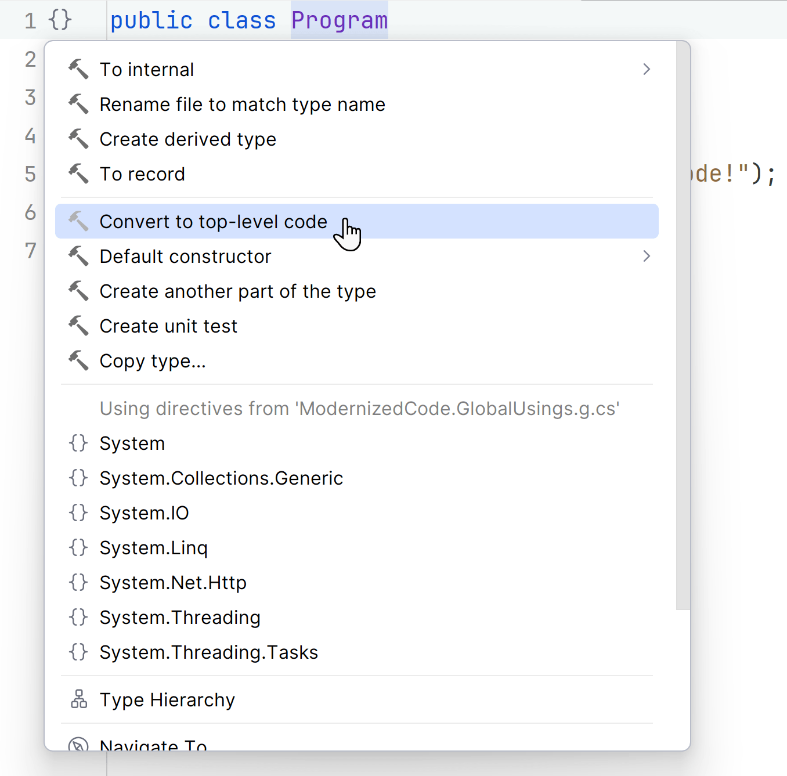Viewport: 787px width, 776px height.
Task: Click hammer icon beside Create unit test
Action: (x=78, y=326)
